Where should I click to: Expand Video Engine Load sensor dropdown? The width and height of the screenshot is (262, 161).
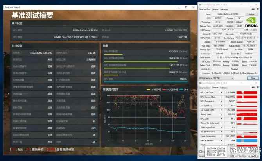click(222, 127)
